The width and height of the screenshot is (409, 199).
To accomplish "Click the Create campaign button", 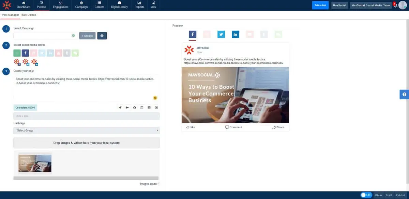I will coord(87,35).
